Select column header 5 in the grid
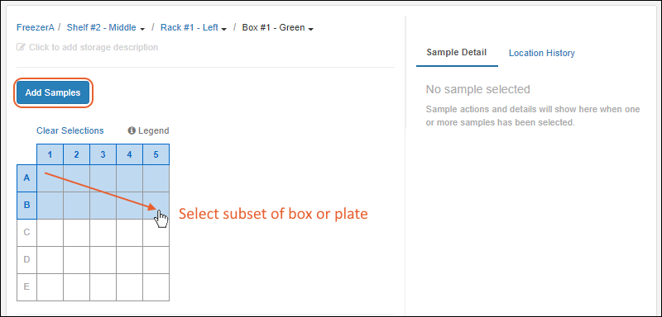Screen dimensions: 662x317 pyautogui.click(x=156, y=154)
